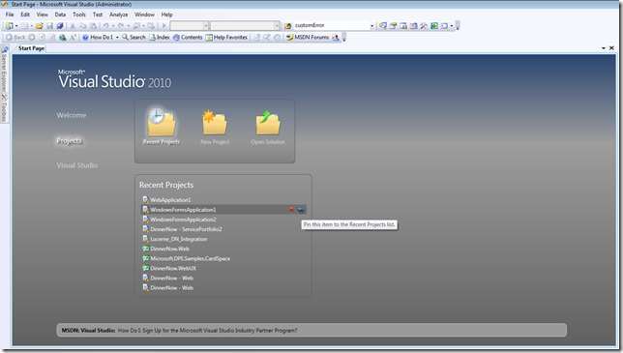Open the document tab list dropdown arrow
The height and width of the screenshot is (353, 623).
tap(604, 48)
